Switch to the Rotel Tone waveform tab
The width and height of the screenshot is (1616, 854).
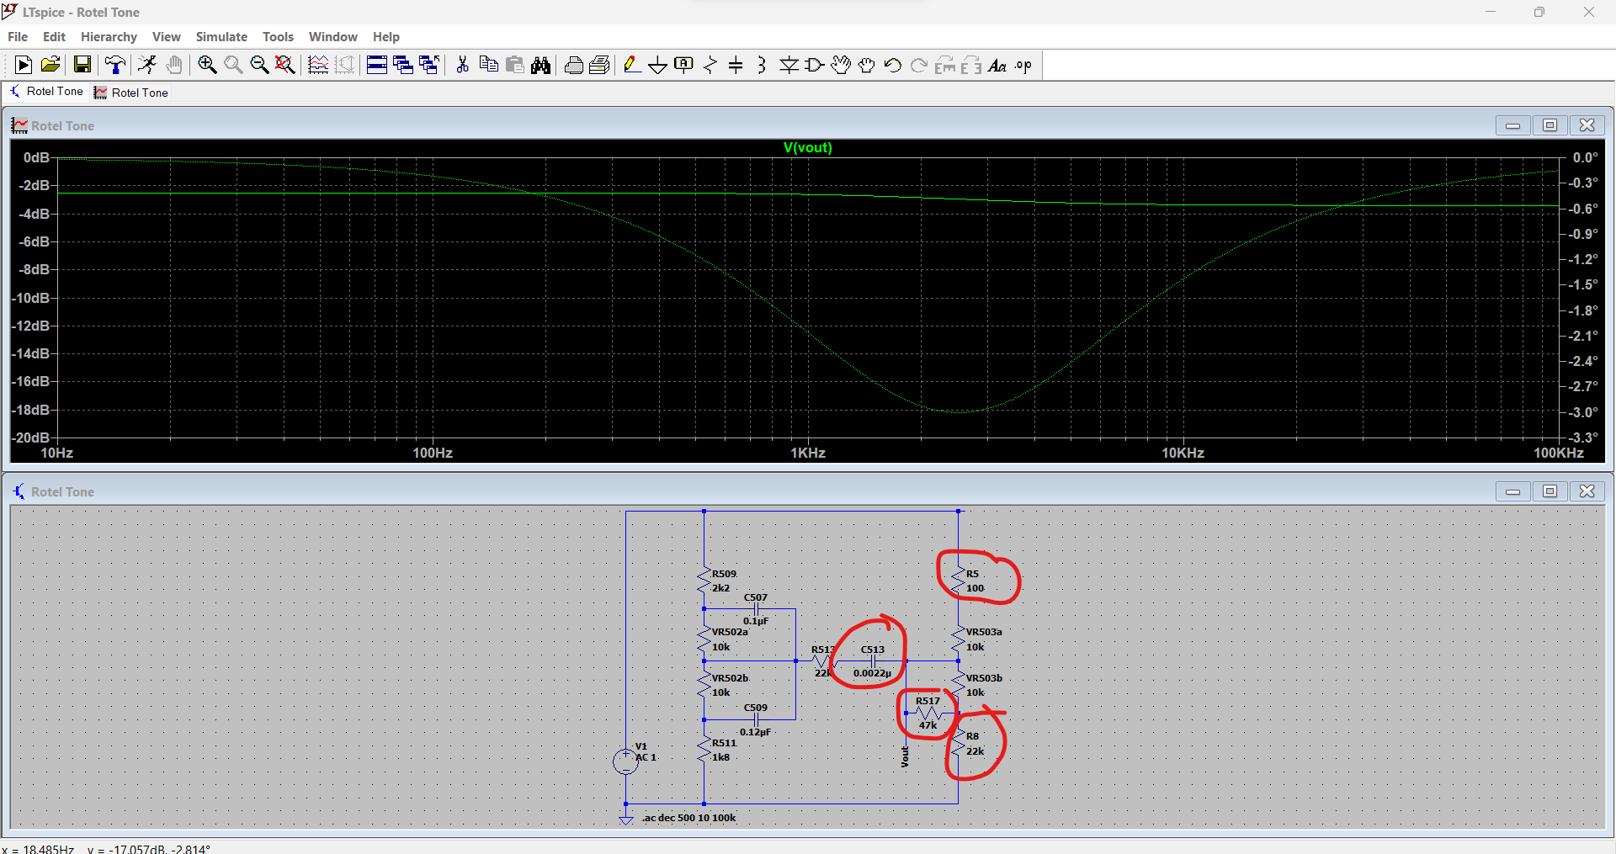pyautogui.click(x=131, y=93)
